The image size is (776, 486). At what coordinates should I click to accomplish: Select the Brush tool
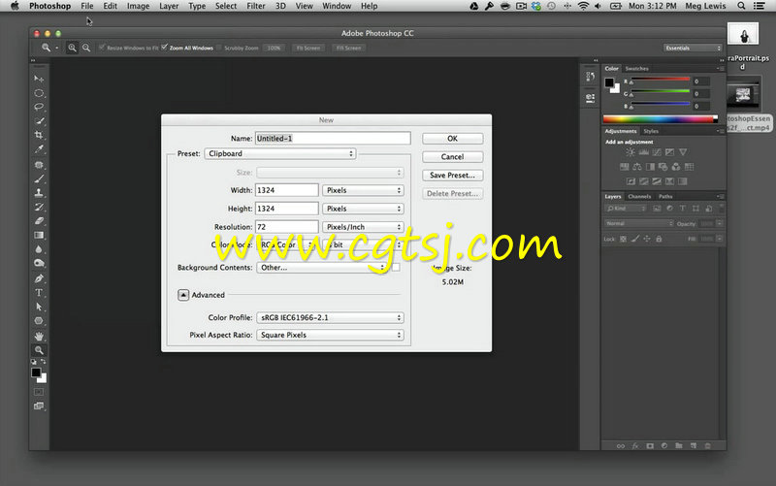39,178
